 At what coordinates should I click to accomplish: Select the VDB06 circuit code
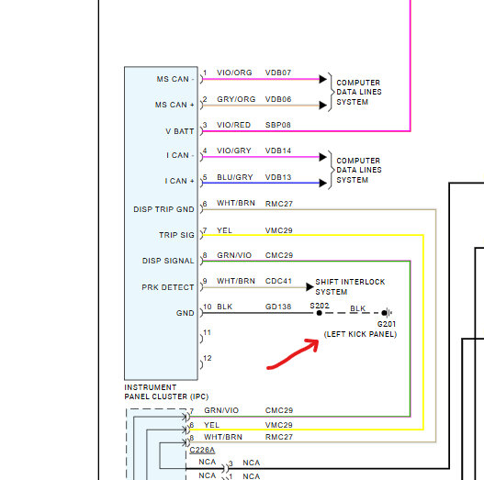coord(278,99)
